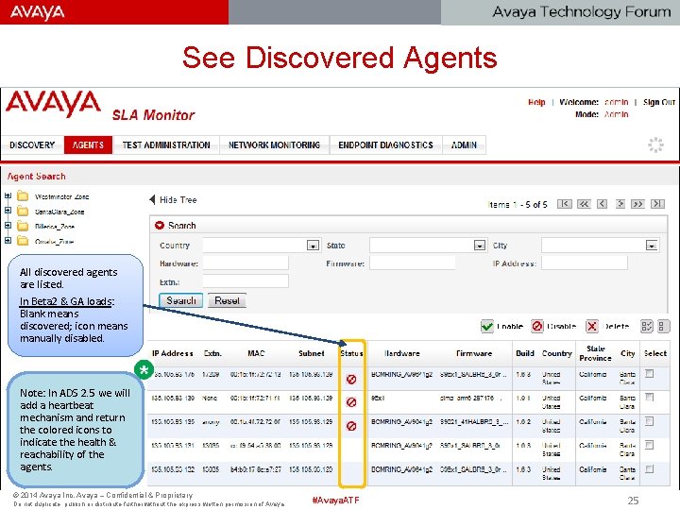The width and height of the screenshot is (680, 510).
Task: Tick Select checkbox for fifth agent row
Action: pos(649,468)
